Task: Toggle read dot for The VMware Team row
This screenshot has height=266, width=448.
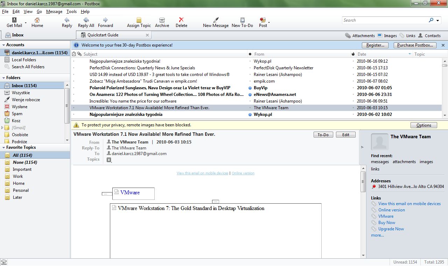Action: click(250, 108)
